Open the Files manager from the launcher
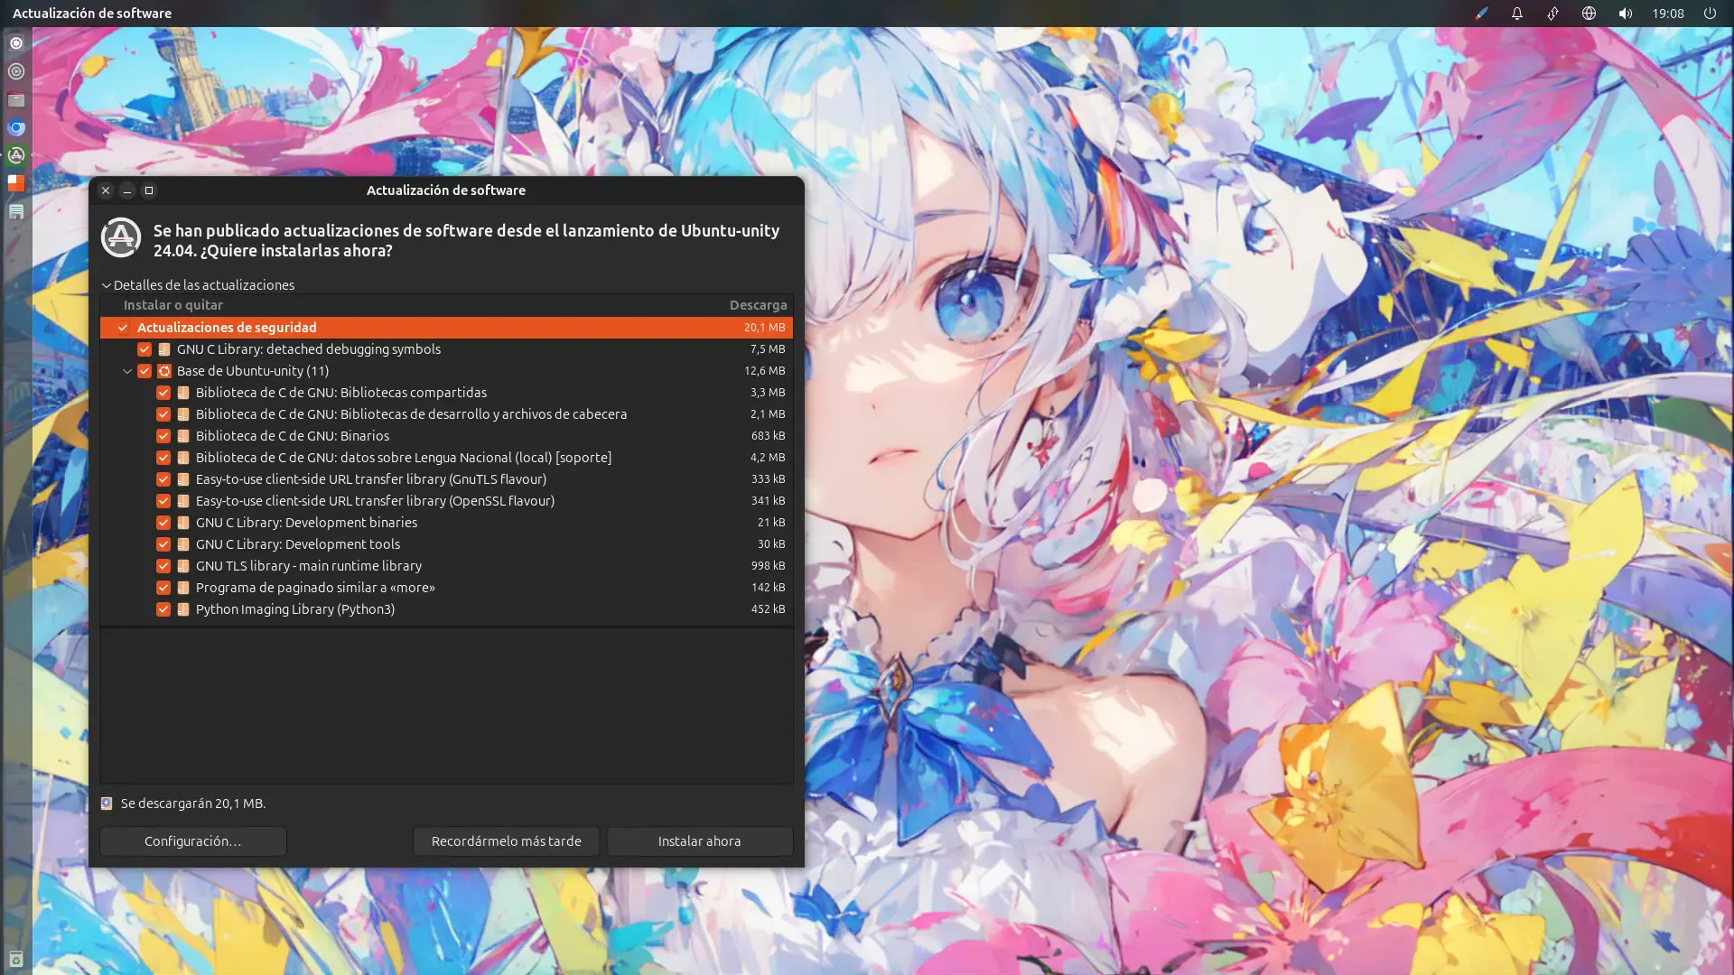Screen dimensions: 1734x975 pos(16,99)
